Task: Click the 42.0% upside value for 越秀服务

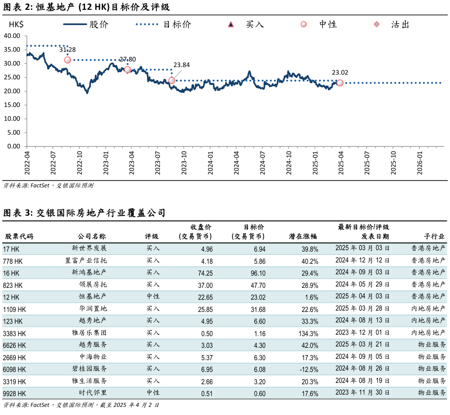Action: tap(310, 346)
